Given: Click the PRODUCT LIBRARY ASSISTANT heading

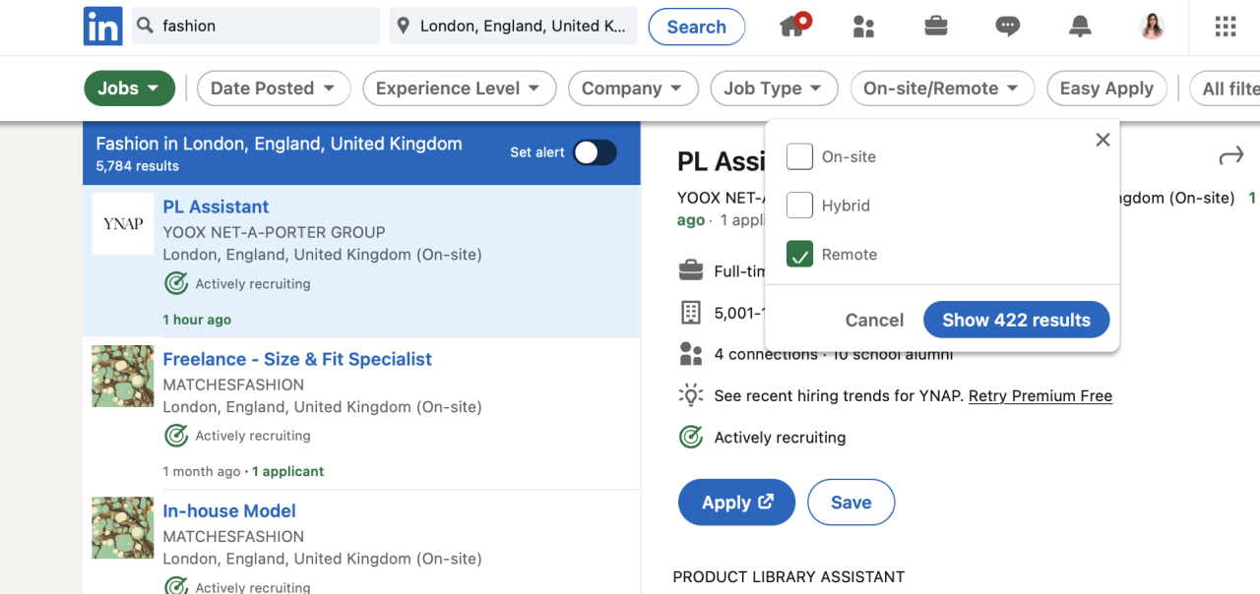Looking at the screenshot, I should [788, 577].
